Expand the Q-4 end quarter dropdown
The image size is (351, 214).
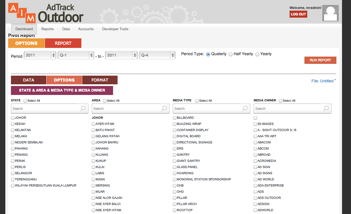157,55
